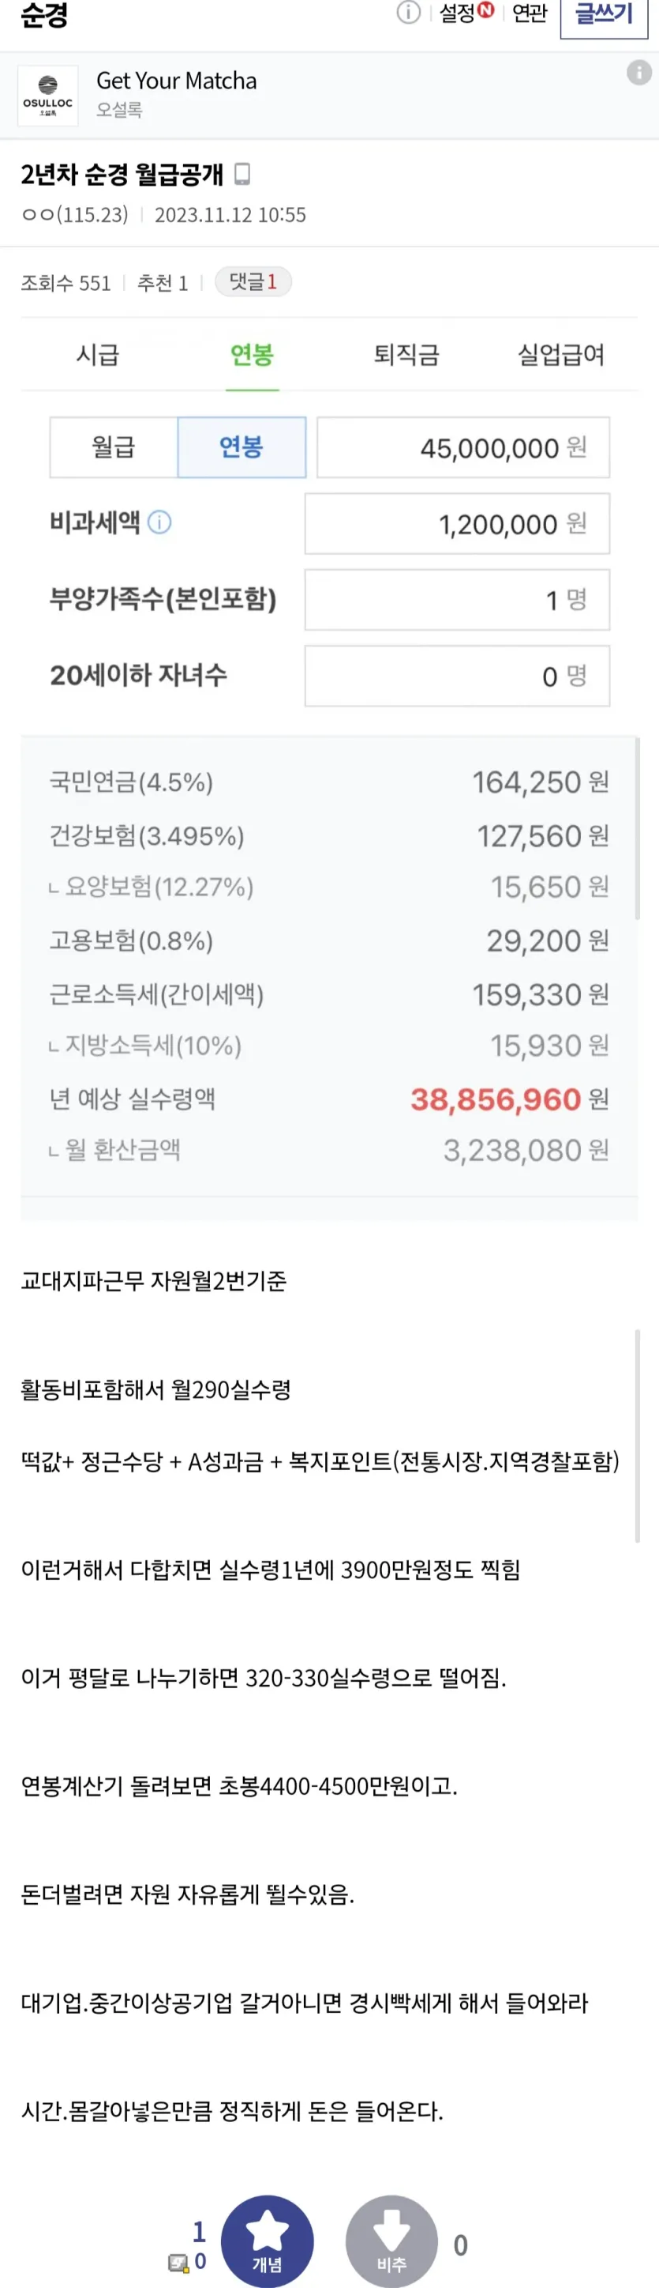Click the red N badge on 설정
Viewport: 659px width, 2288px height.
[486, 10]
